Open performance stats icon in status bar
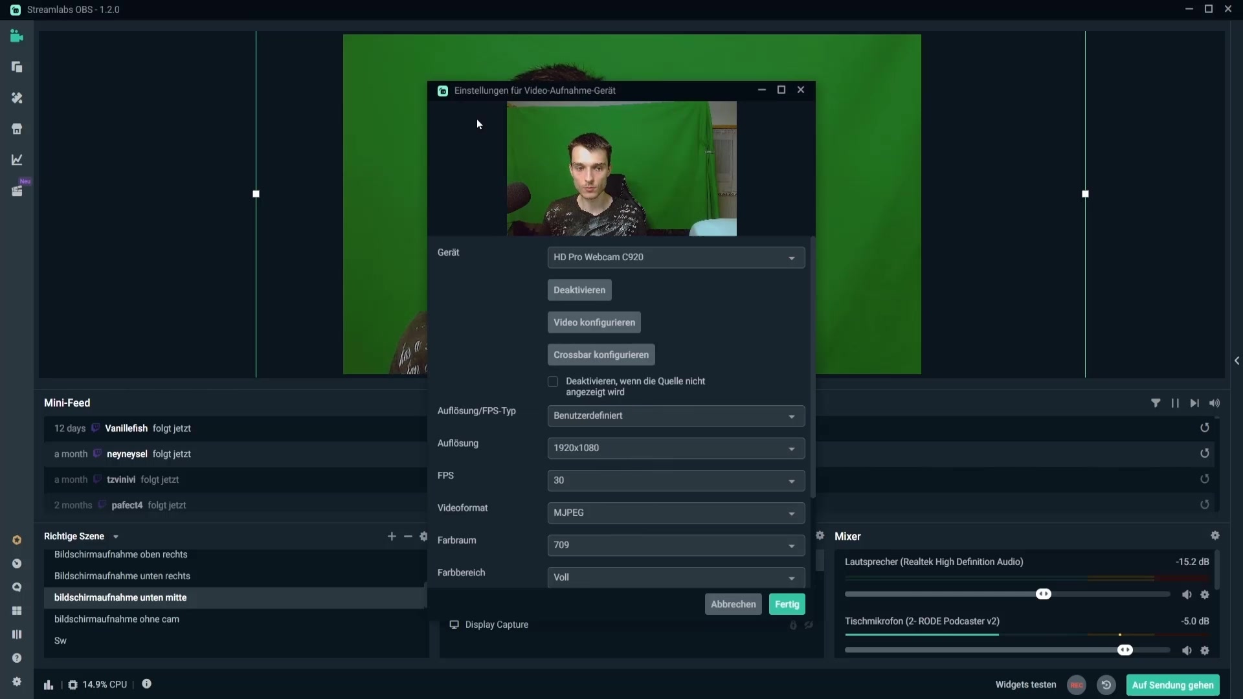The image size is (1243, 699). point(49,685)
